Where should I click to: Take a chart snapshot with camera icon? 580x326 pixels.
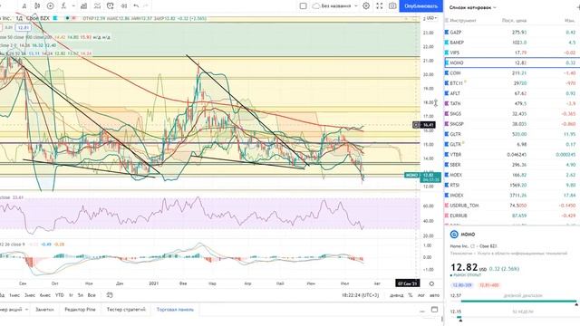click(392, 6)
